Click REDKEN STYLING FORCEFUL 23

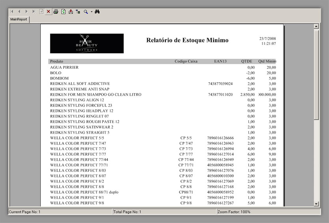click(x=81, y=105)
